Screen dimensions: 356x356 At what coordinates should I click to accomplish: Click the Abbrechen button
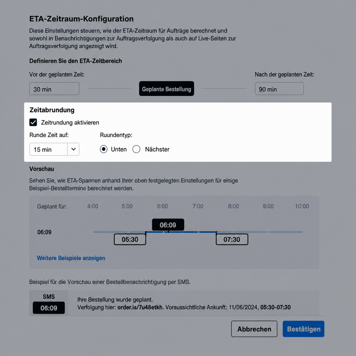(254, 329)
